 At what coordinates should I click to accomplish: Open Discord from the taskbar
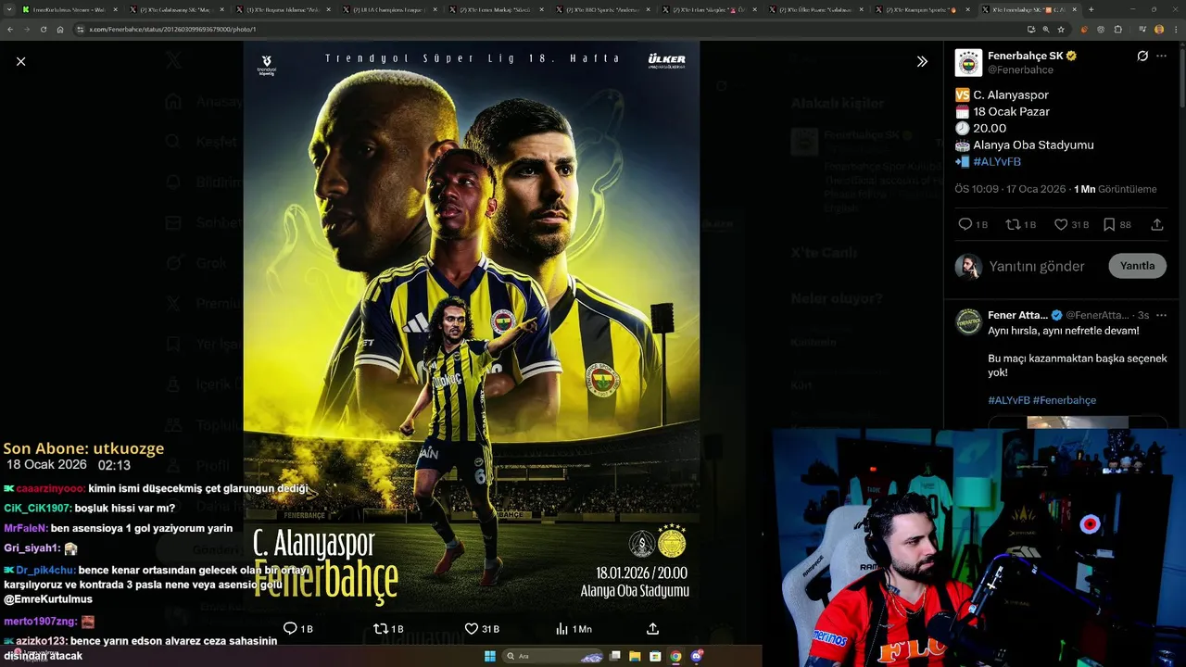coord(696,656)
